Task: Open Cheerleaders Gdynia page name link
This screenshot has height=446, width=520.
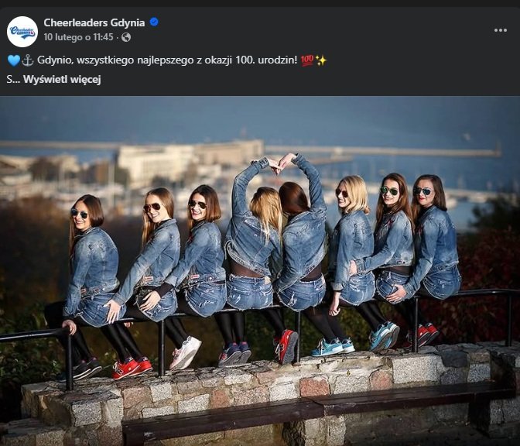Action: click(94, 22)
